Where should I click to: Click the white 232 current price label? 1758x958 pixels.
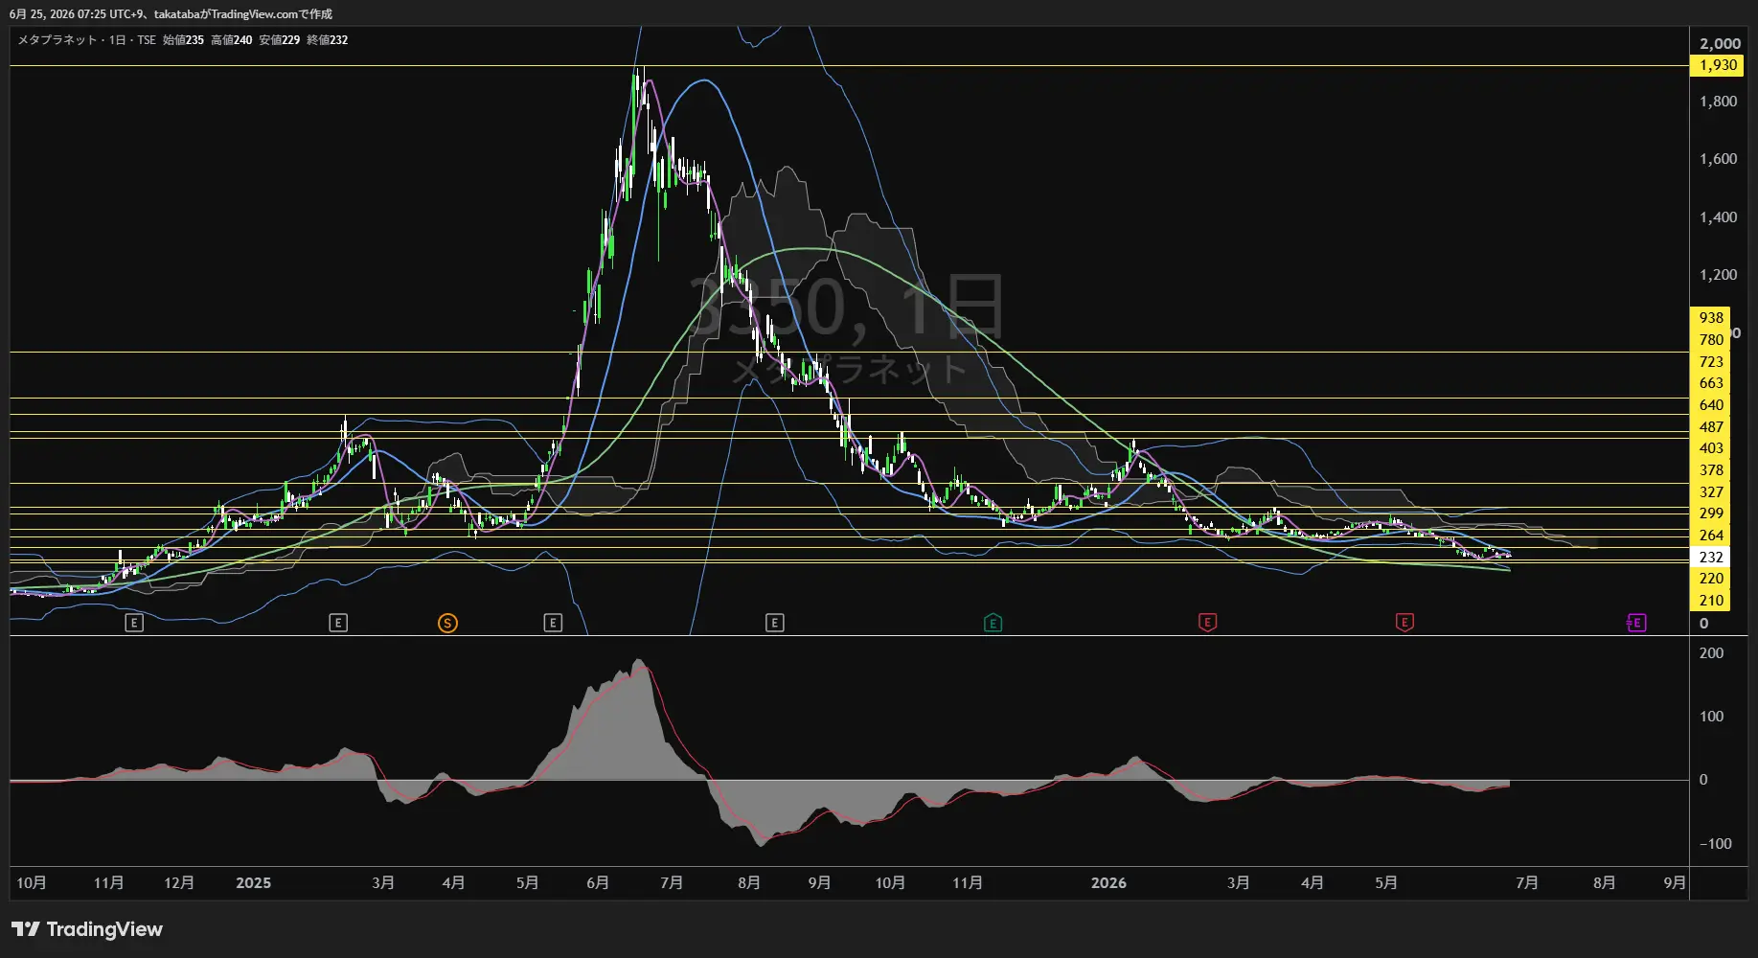[x=1711, y=558]
